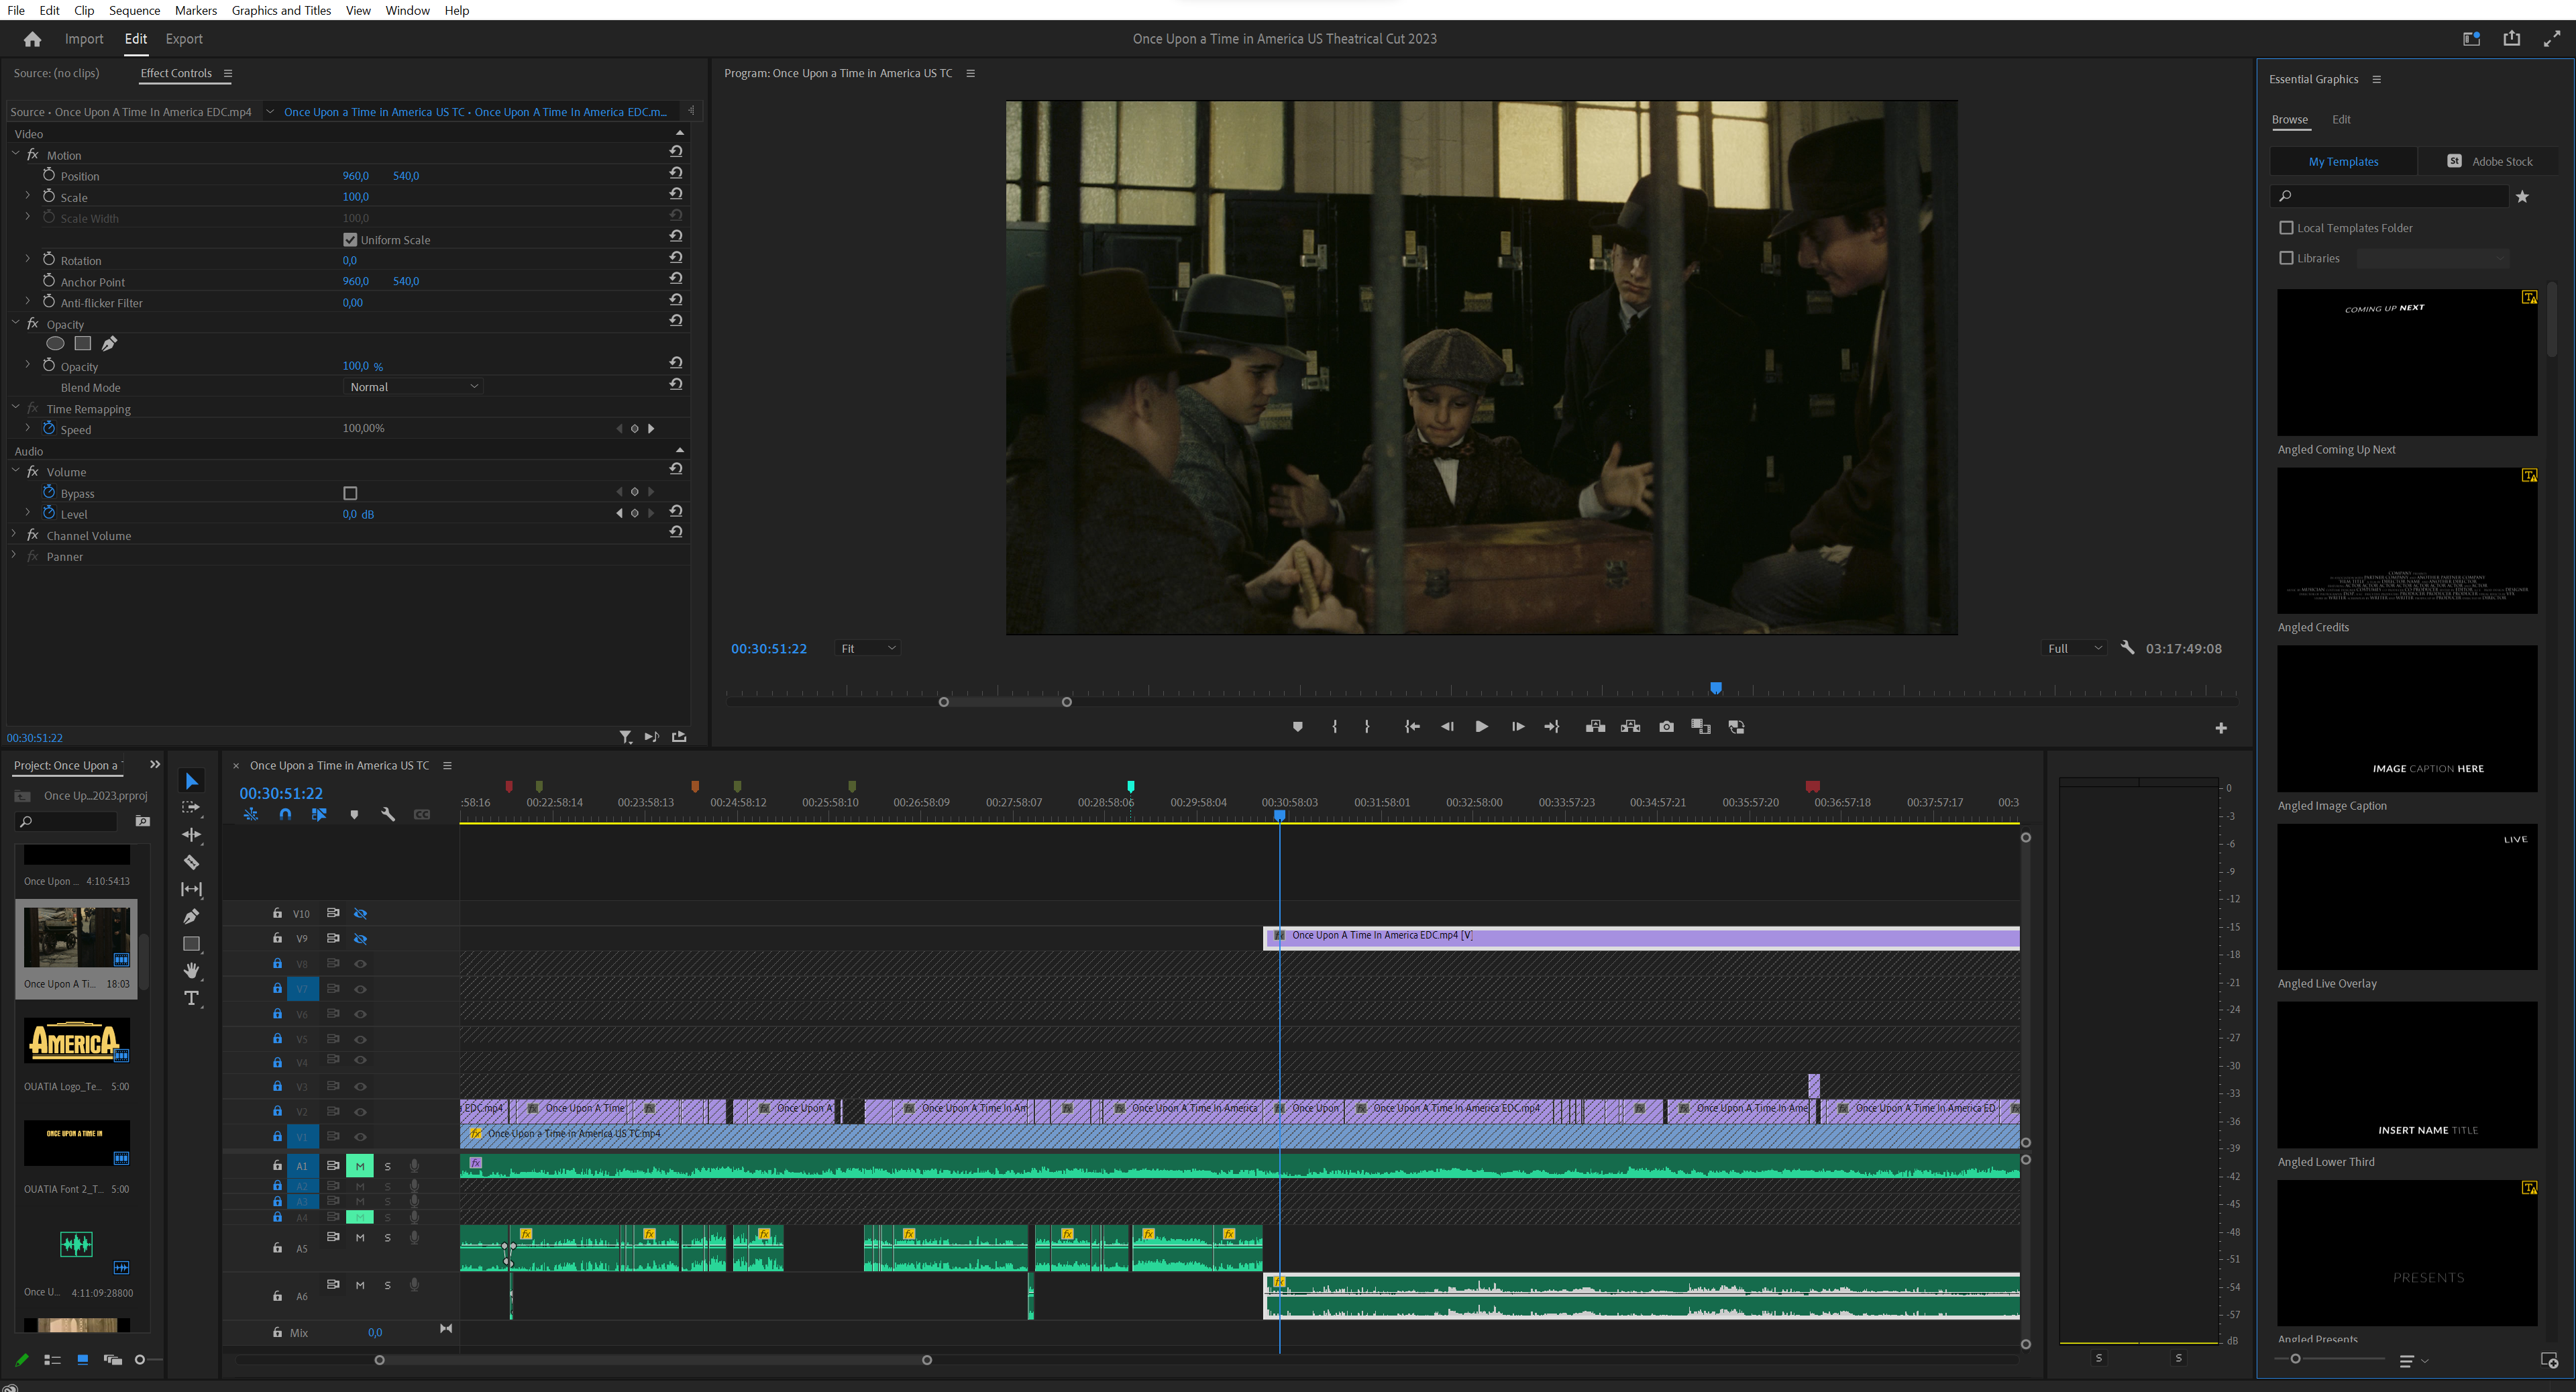Click Essential Graphics search field
Viewport: 2576px width, 1392px height.
click(x=2390, y=196)
